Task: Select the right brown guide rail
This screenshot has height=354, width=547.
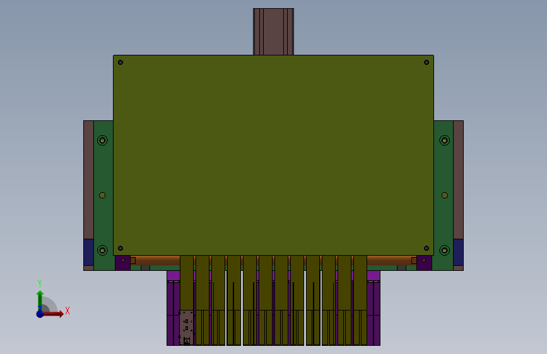Action: 459,180
